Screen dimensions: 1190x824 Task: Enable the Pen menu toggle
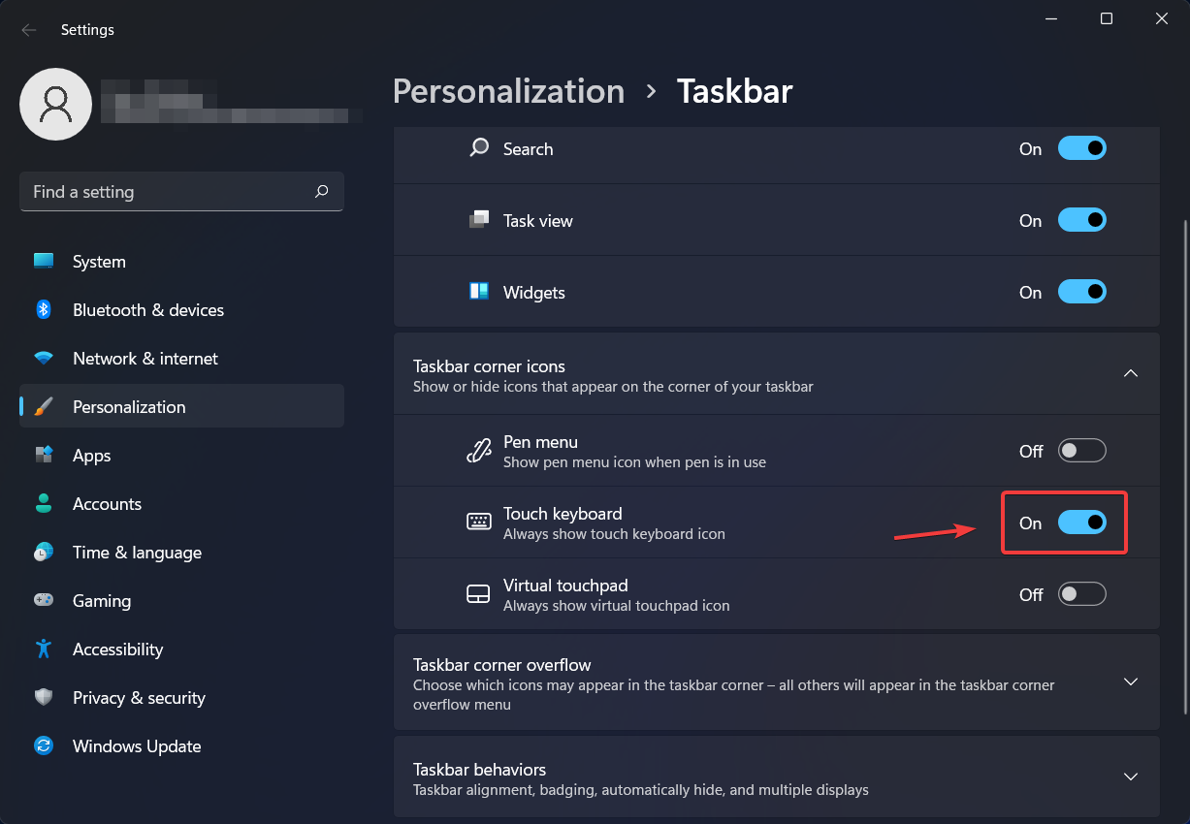tap(1081, 451)
